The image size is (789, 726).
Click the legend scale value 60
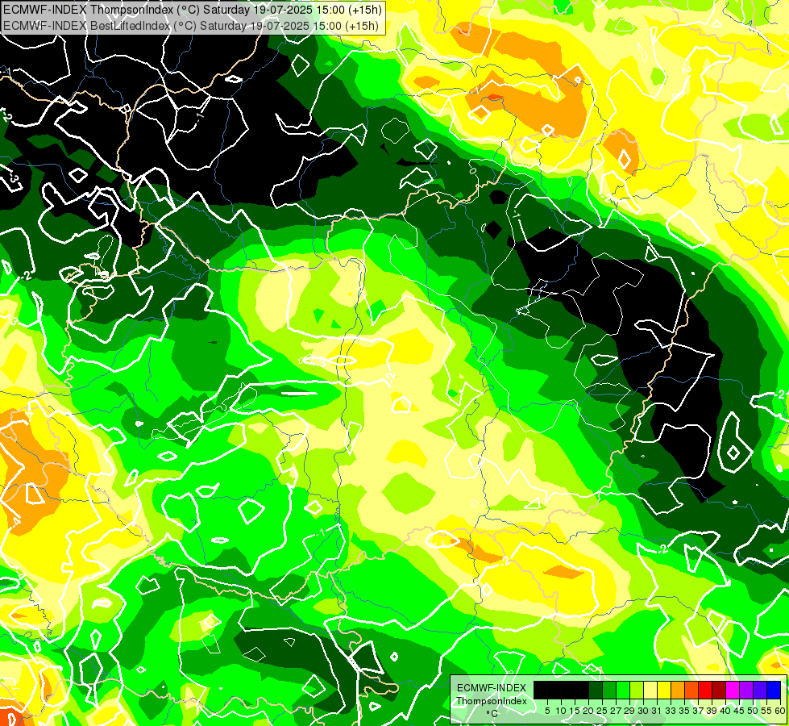click(x=780, y=711)
